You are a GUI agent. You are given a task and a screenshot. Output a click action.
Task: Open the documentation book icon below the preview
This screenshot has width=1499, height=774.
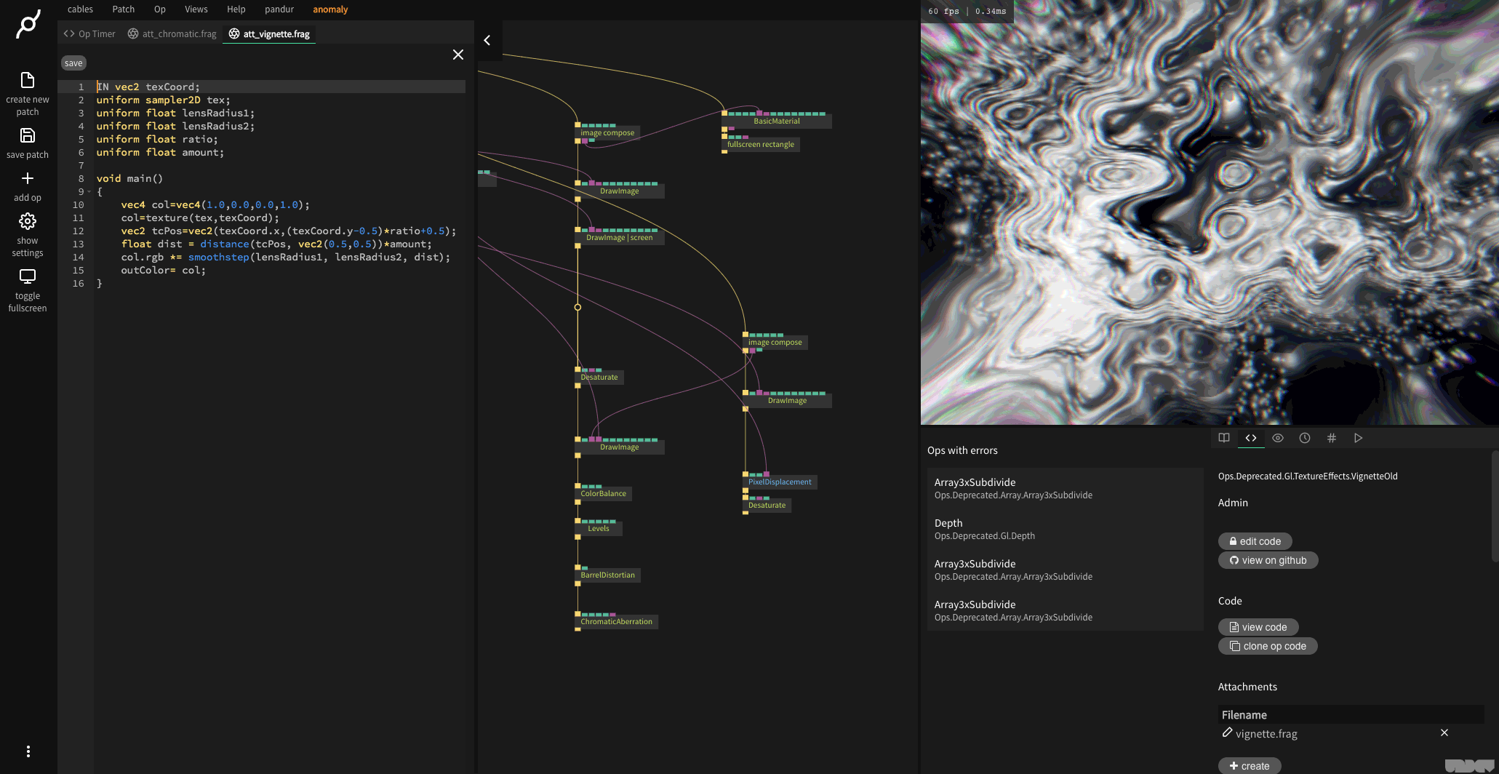[1224, 438]
